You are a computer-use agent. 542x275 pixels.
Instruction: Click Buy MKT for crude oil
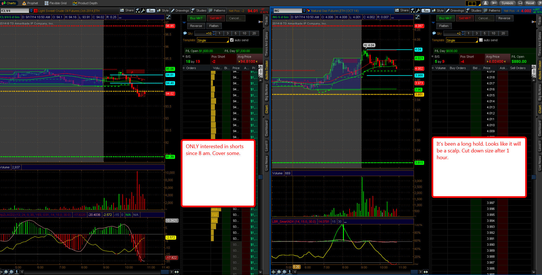click(196, 18)
